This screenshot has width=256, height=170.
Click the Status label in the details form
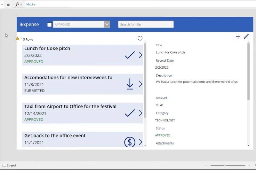[160, 128]
